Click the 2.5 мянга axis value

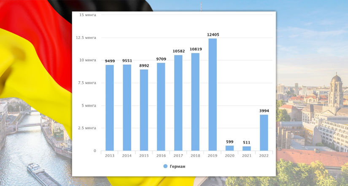[87, 128]
